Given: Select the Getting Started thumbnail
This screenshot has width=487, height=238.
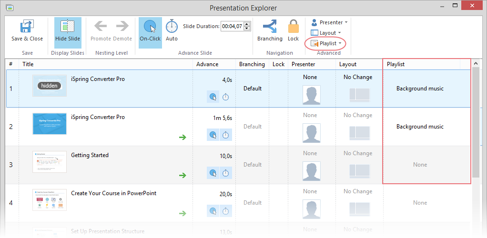Looking at the screenshot, I should pos(50,162).
